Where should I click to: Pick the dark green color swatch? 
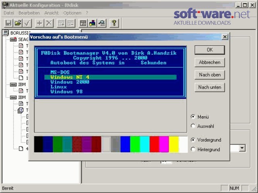(58, 144)
